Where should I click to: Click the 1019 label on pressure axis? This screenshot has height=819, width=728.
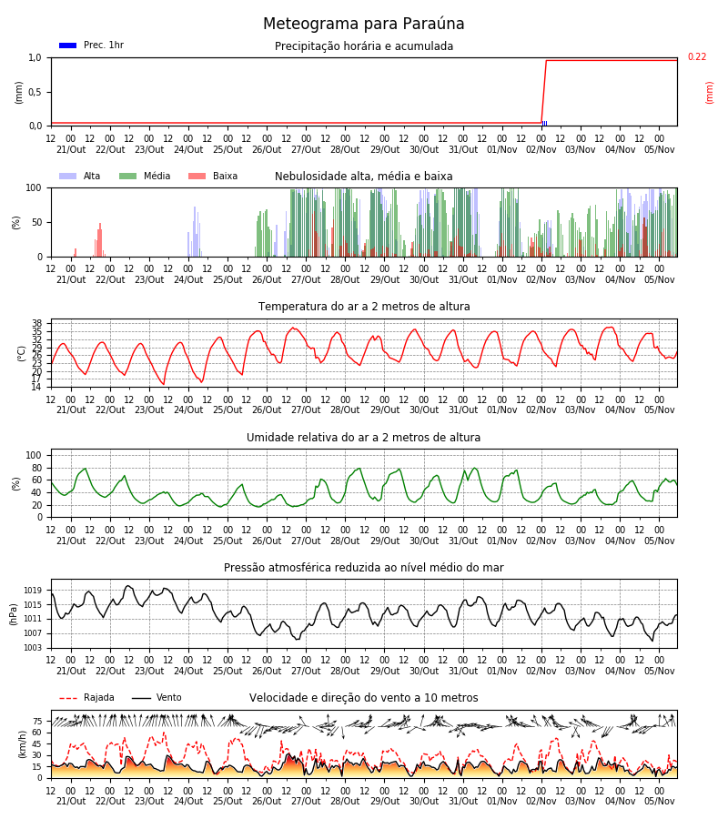[x=33, y=591]
